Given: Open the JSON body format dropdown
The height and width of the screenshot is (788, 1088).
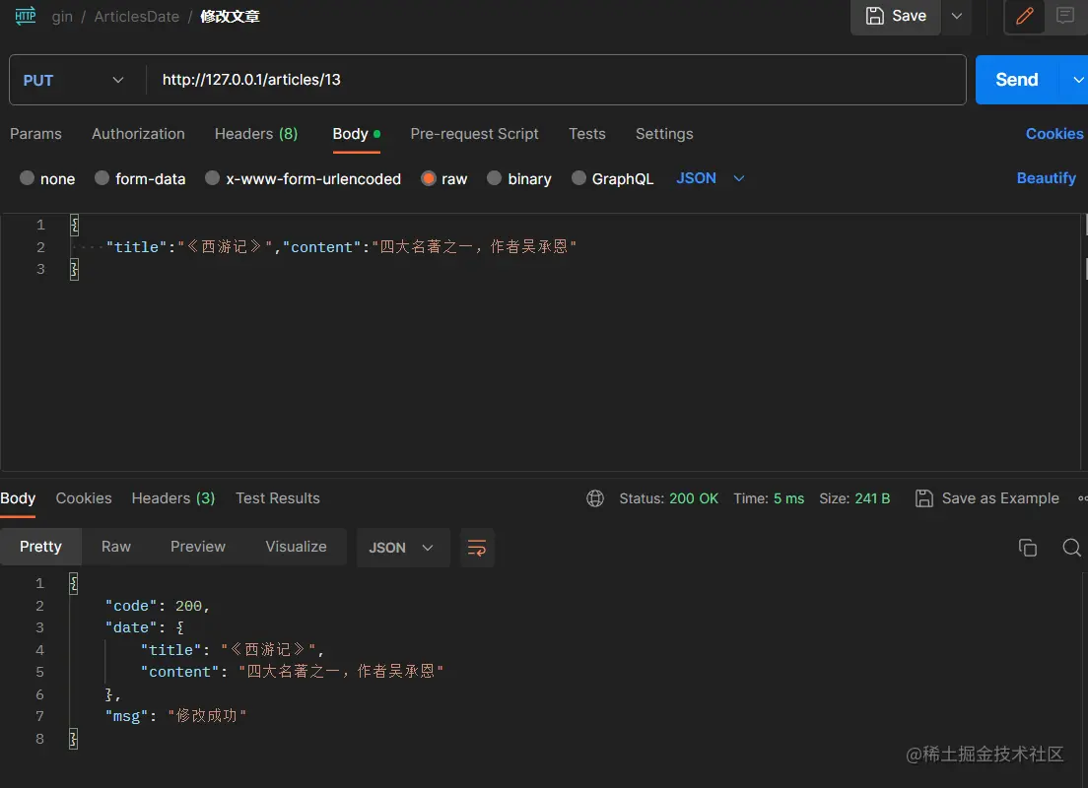Looking at the screenshot, I should click(x=710, y=178).
